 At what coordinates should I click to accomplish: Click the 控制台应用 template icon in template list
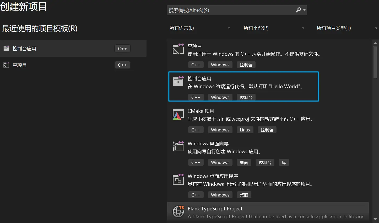click(x=178, y=81)
